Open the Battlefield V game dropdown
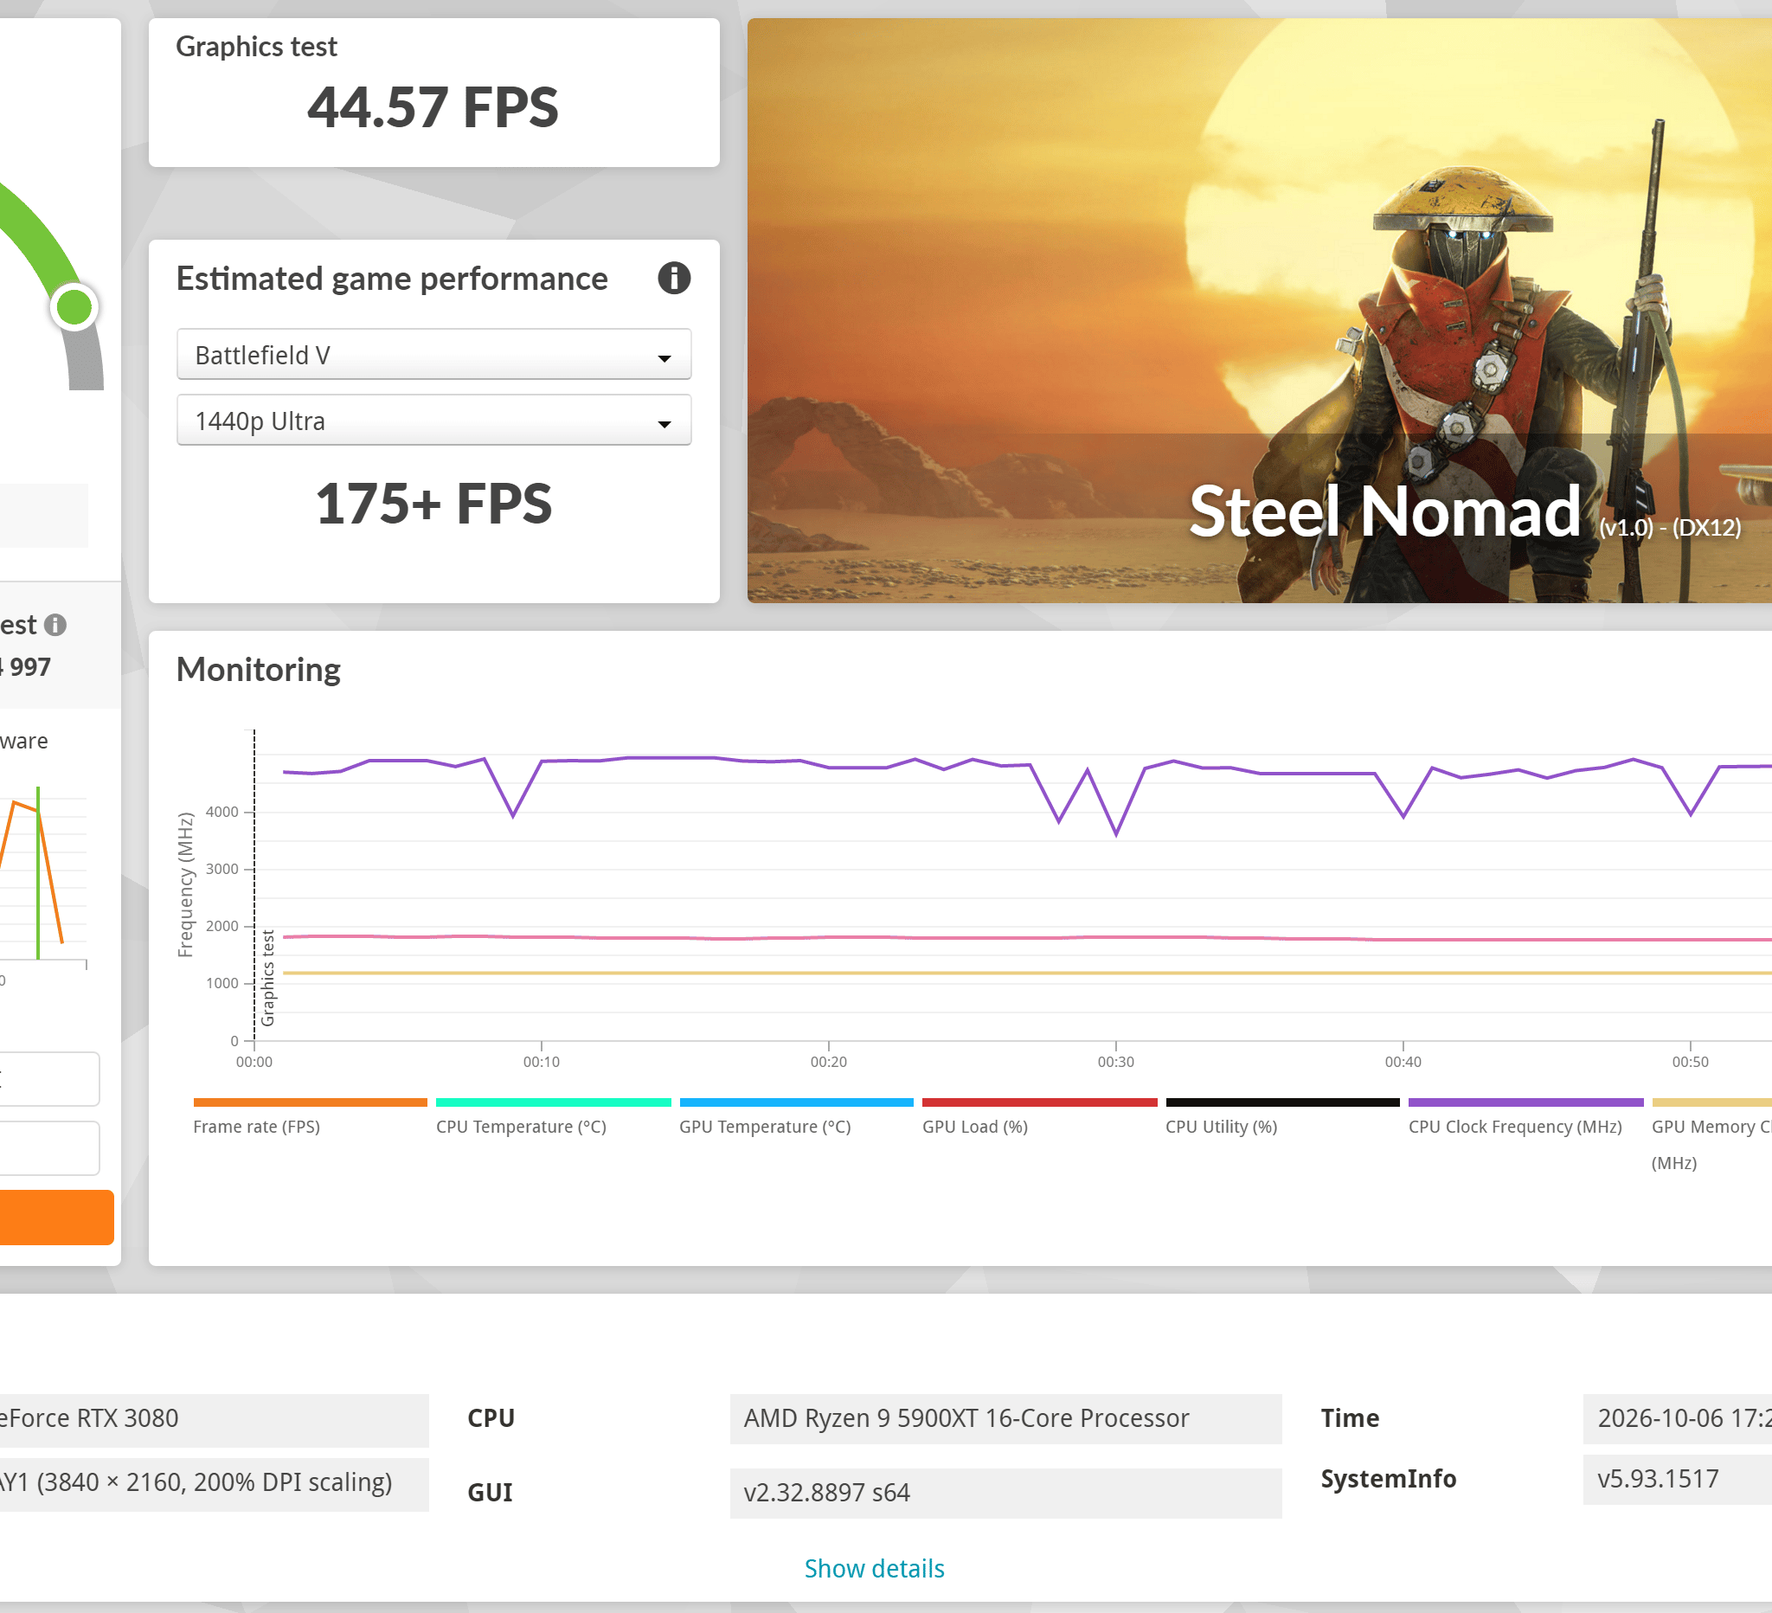 [434, 354]
